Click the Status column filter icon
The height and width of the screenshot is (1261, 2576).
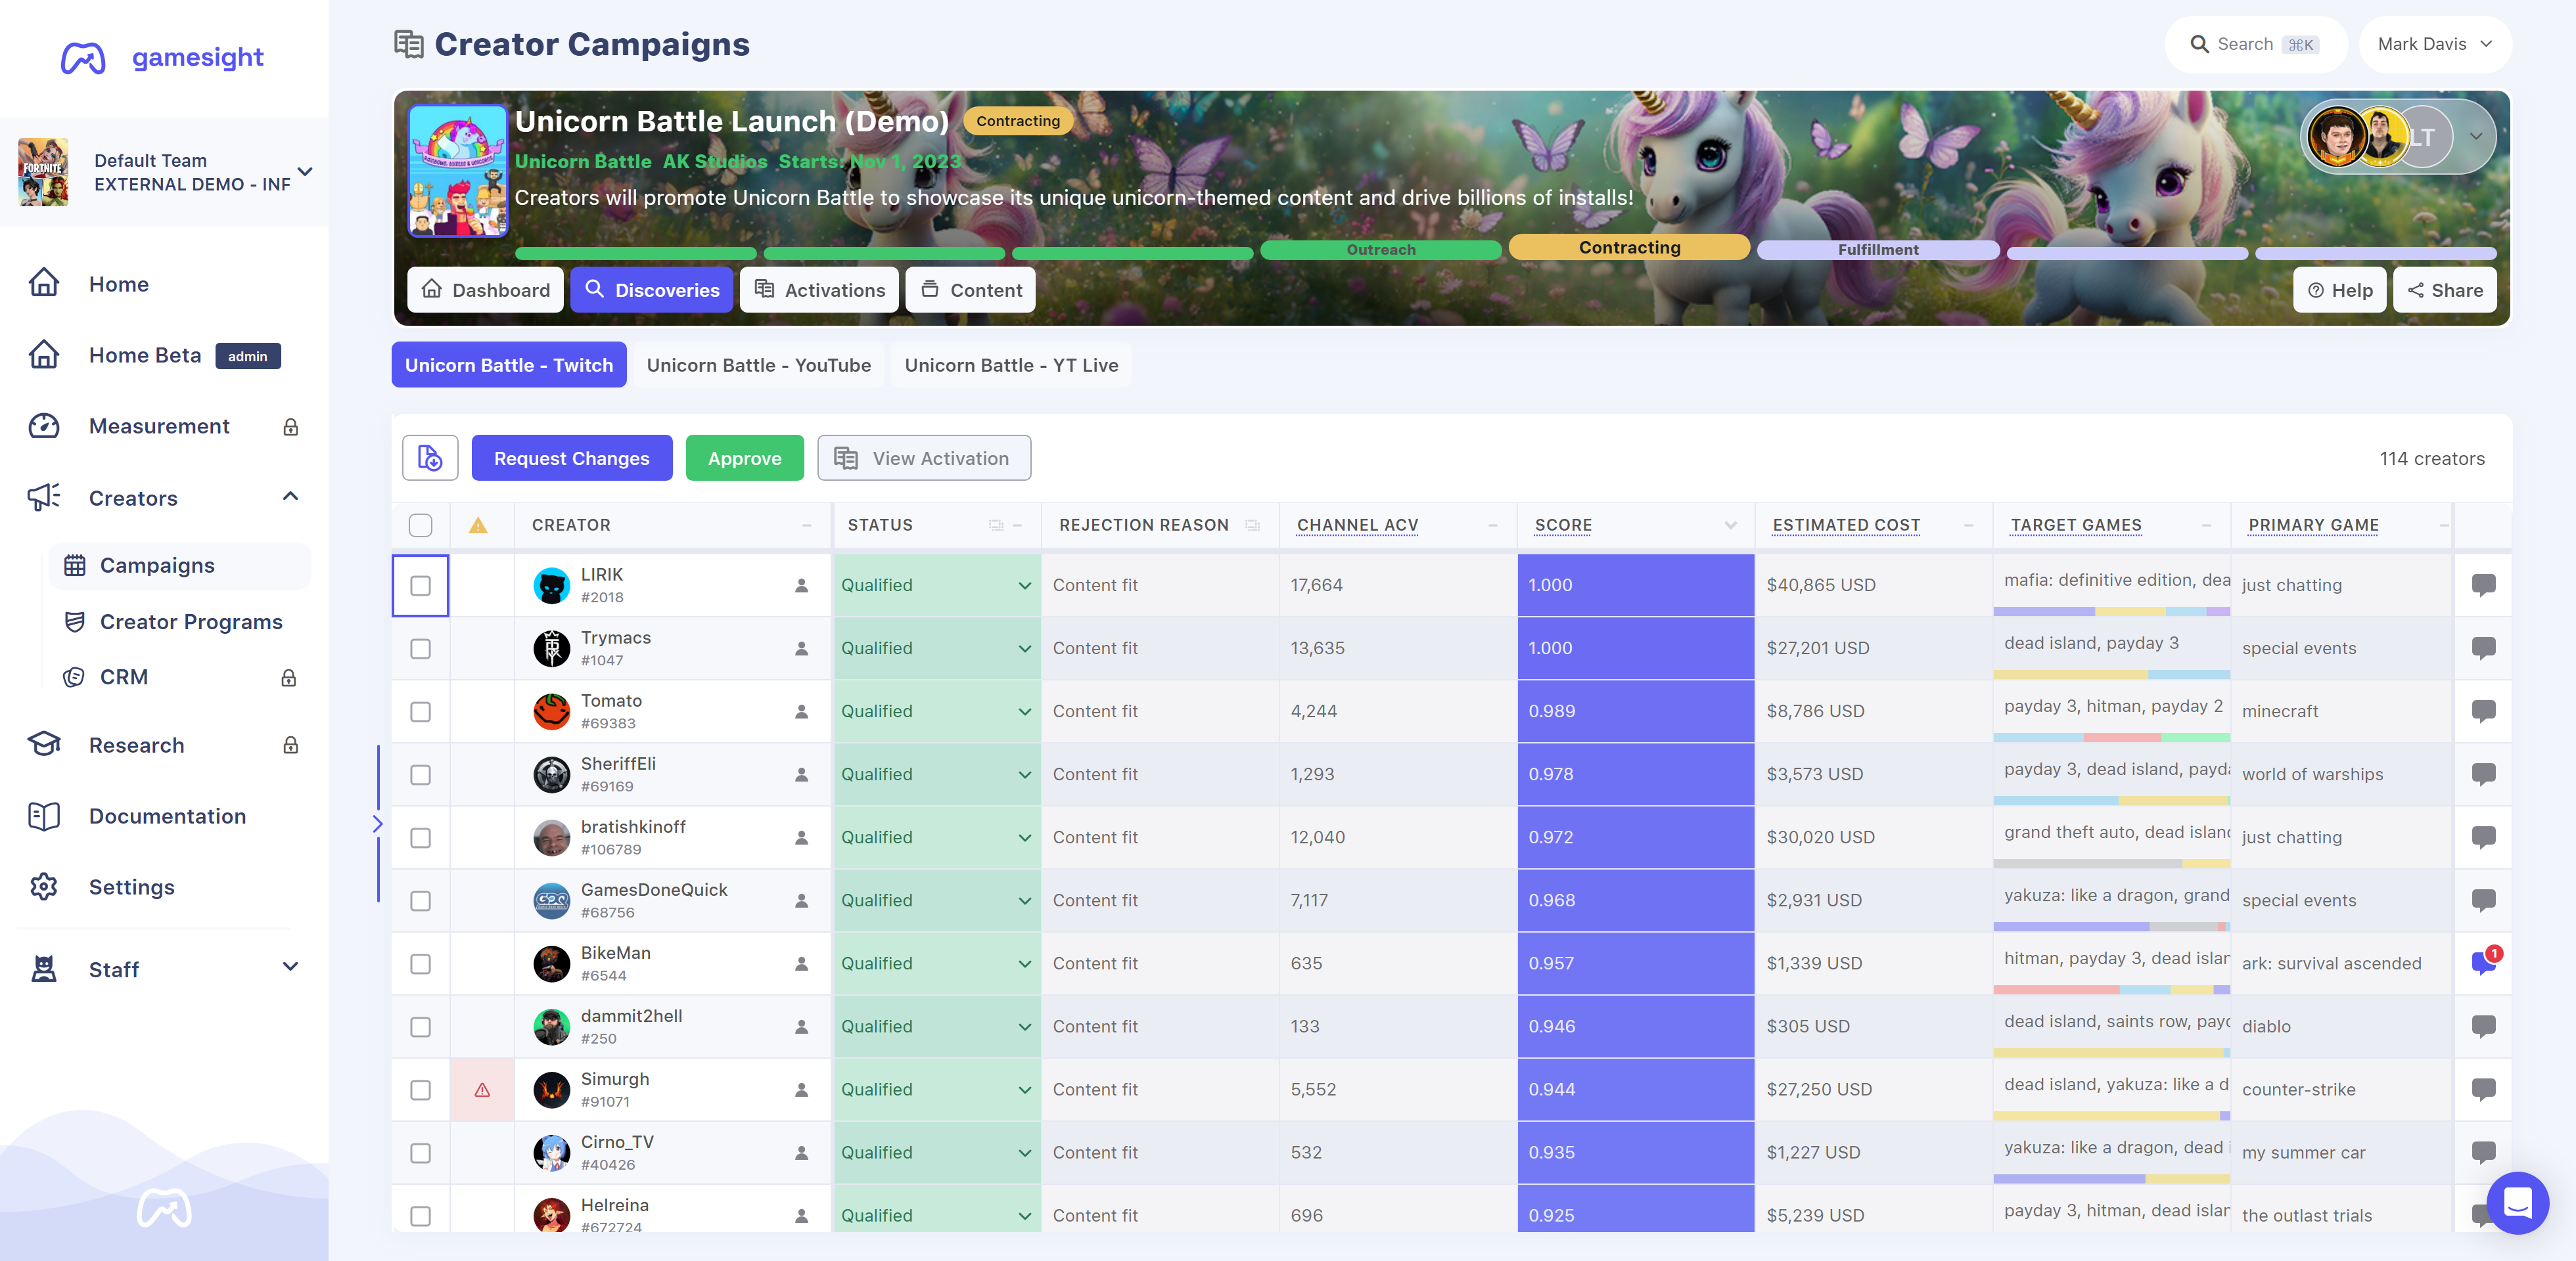point(996,525)
